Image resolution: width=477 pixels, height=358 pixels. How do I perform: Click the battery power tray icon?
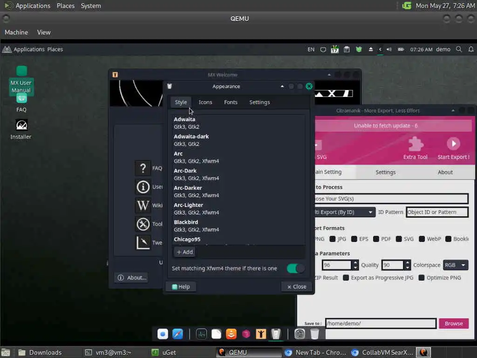coord(401,49)
